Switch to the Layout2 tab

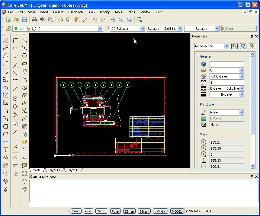[73, 170]
